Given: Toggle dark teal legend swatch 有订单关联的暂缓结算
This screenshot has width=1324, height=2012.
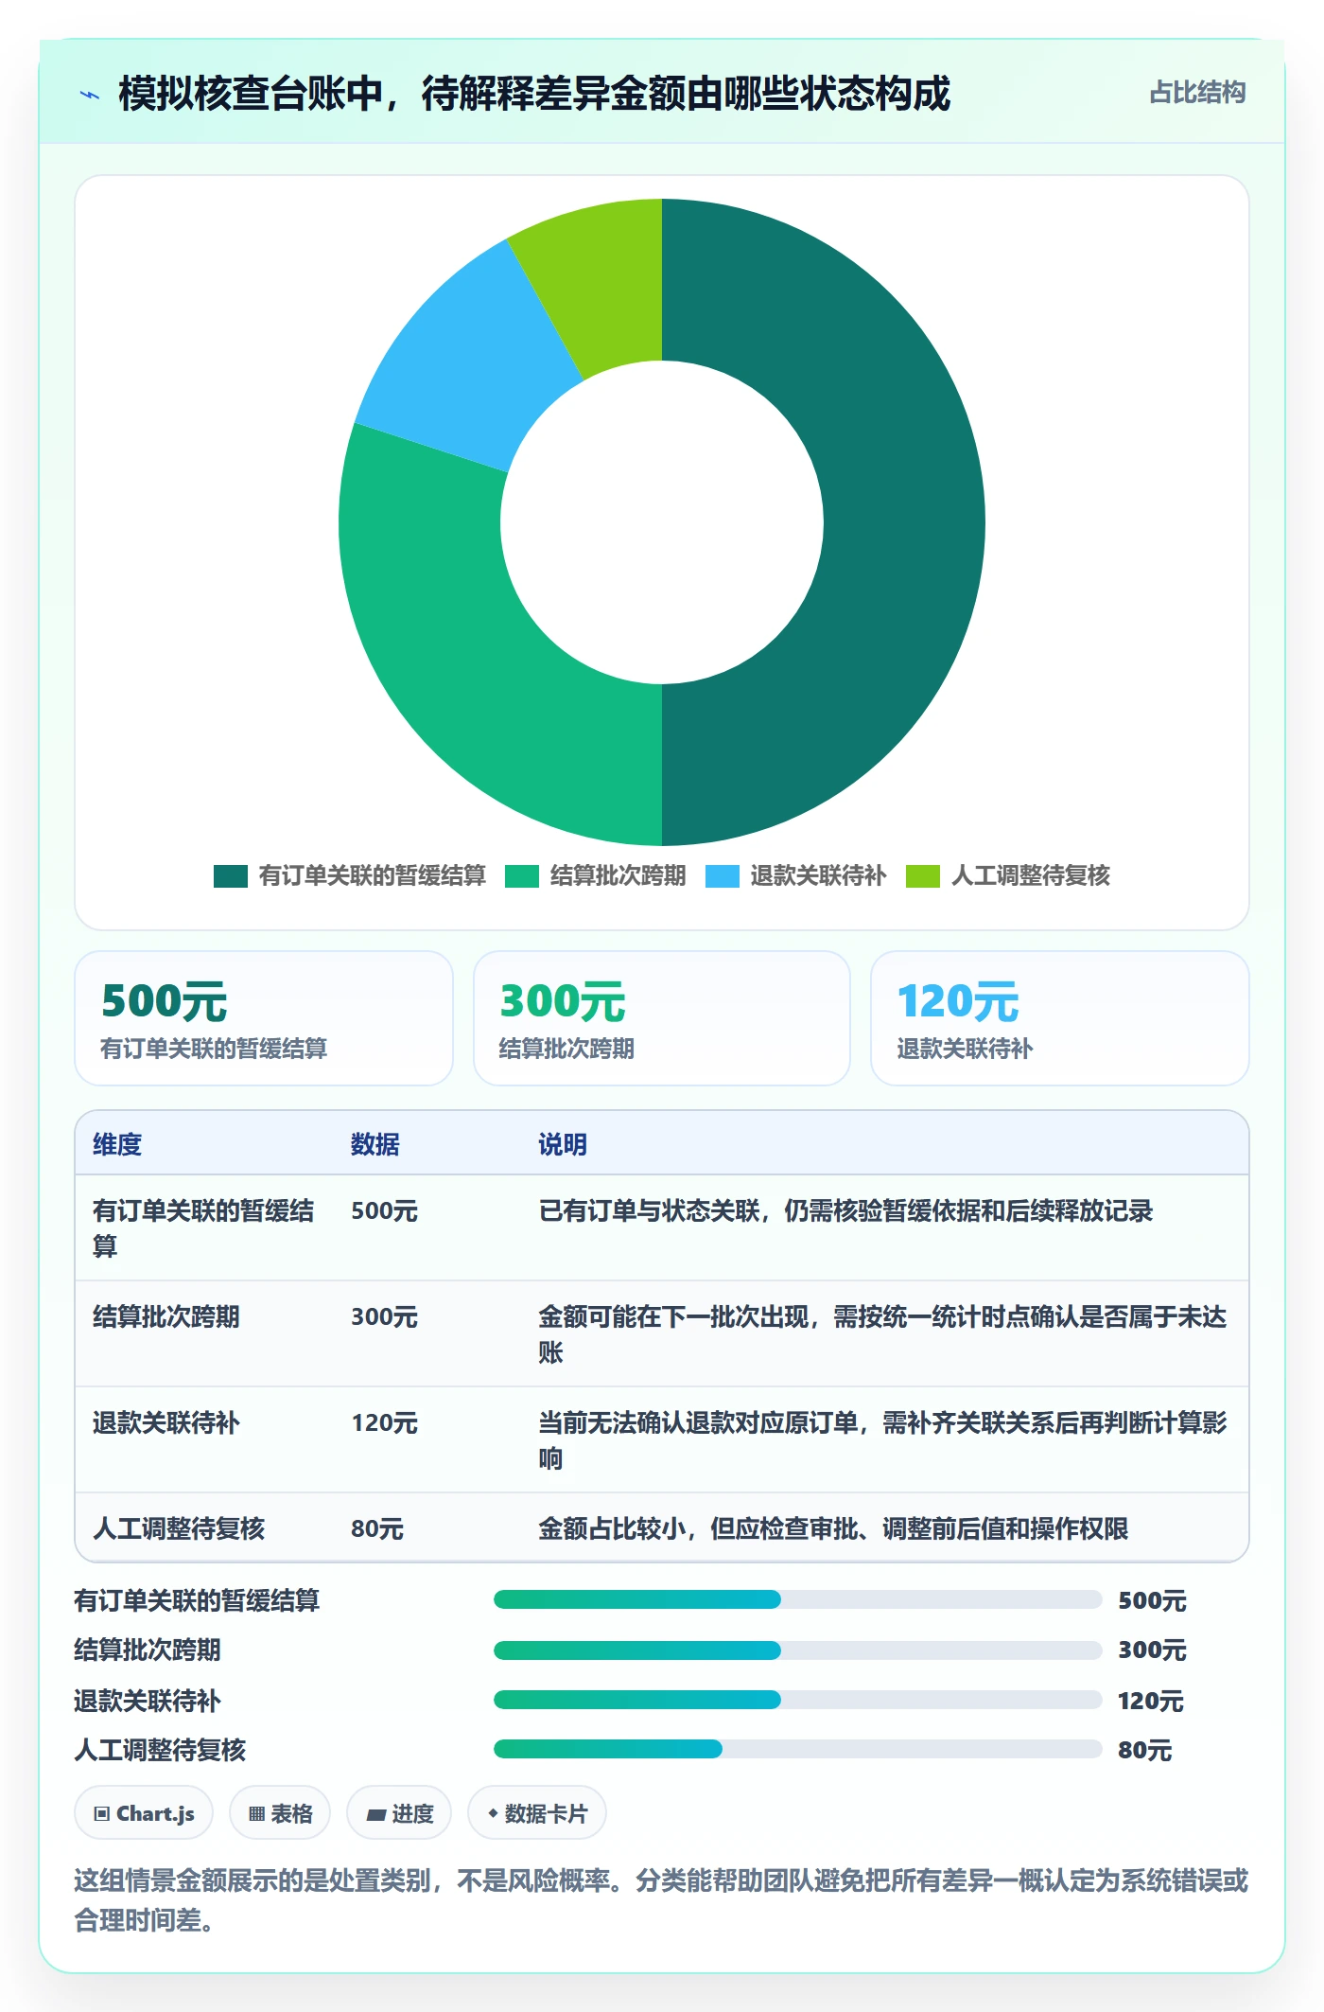Looking at the screenshot, I should [231, 876].
